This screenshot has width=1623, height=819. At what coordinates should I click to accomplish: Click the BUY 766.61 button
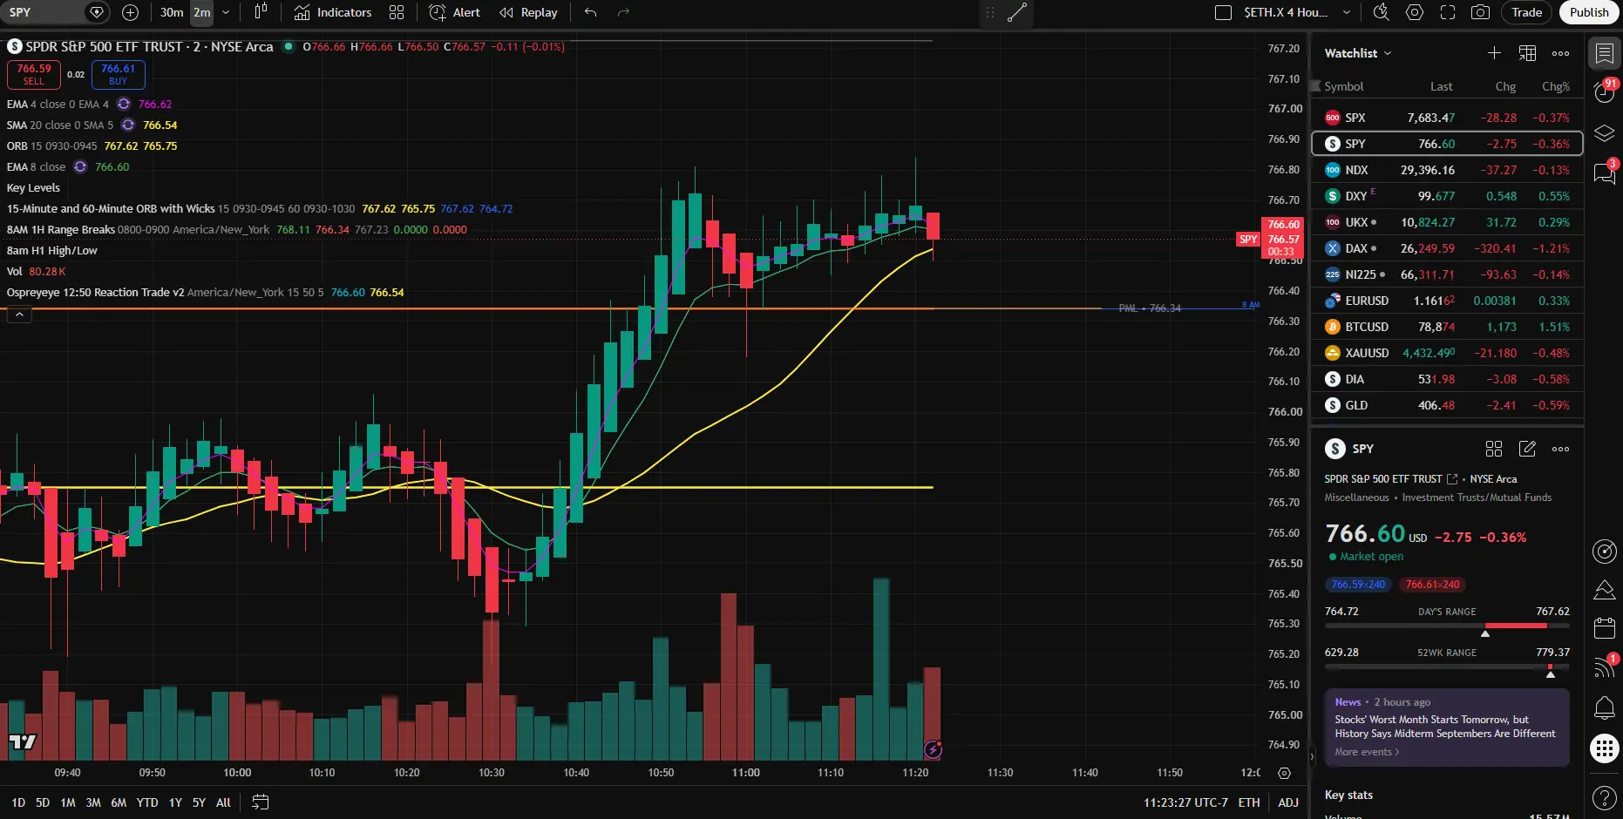(118, 74)
